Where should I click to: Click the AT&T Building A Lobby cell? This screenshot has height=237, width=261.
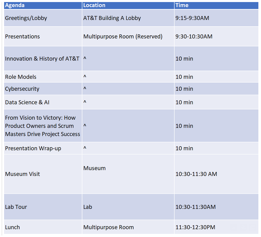tap(128, 18)
